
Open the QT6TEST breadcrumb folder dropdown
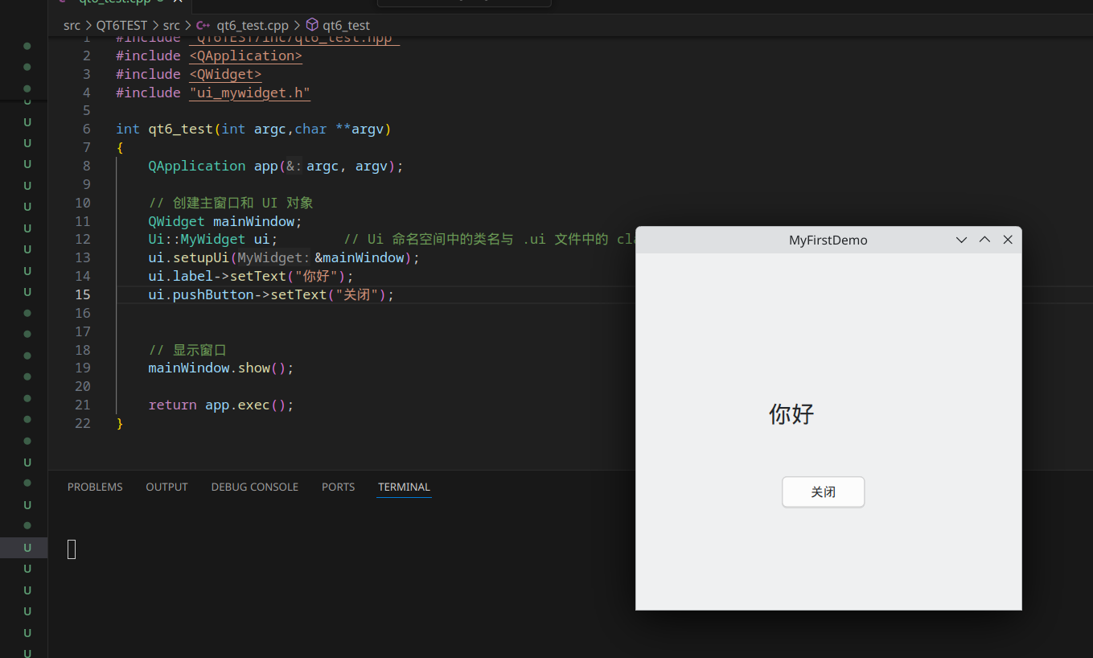(122, 26)
